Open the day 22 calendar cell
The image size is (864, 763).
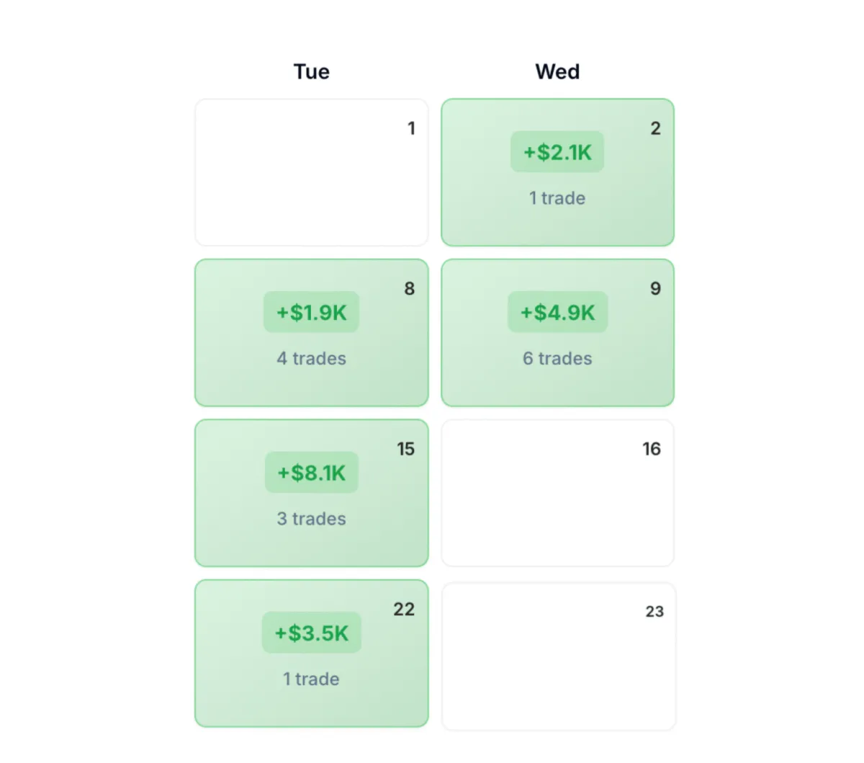[x=312, y=653]
